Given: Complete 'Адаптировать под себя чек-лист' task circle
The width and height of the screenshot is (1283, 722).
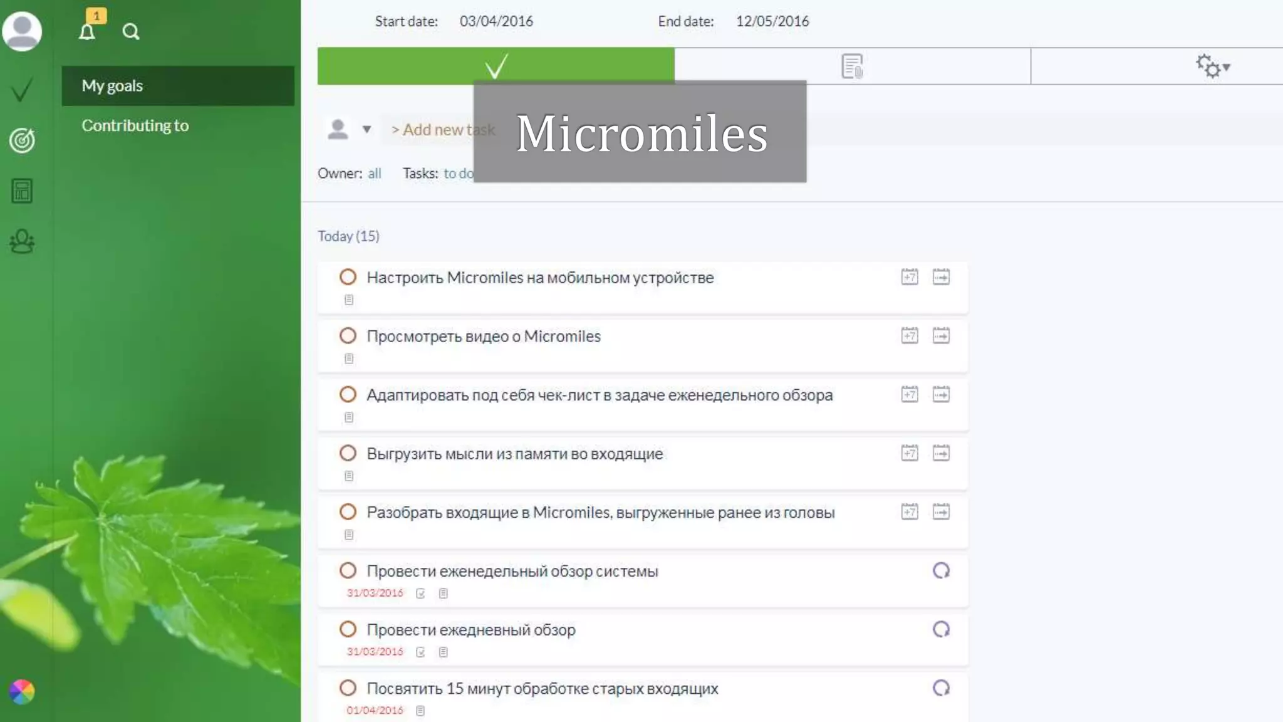Looking at the screenshot, I should pyautogui.click(x=348, y=394).
